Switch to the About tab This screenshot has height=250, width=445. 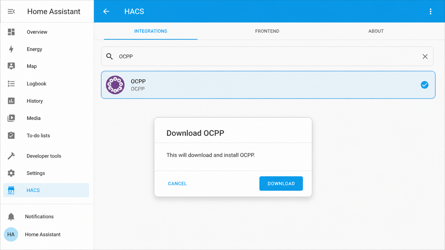376,31
